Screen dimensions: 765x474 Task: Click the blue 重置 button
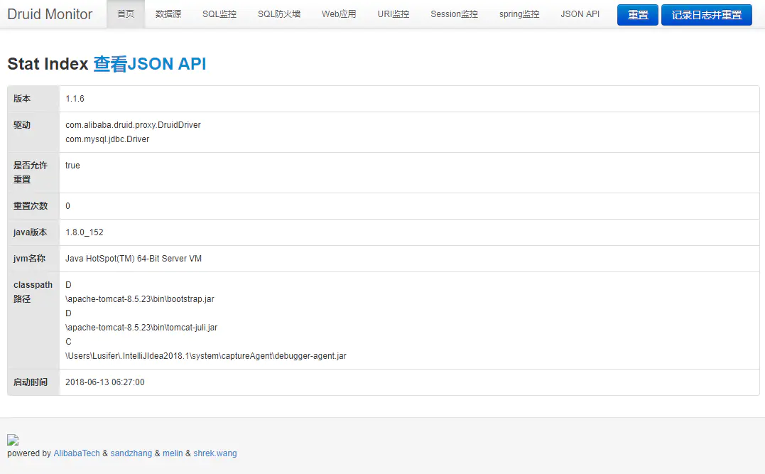pos(638,15)
